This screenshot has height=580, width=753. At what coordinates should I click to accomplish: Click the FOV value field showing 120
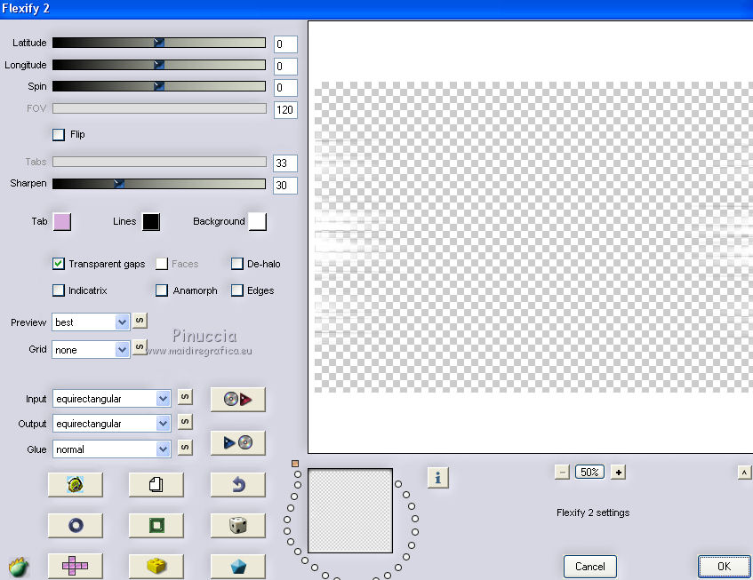(x=285, y=110)
